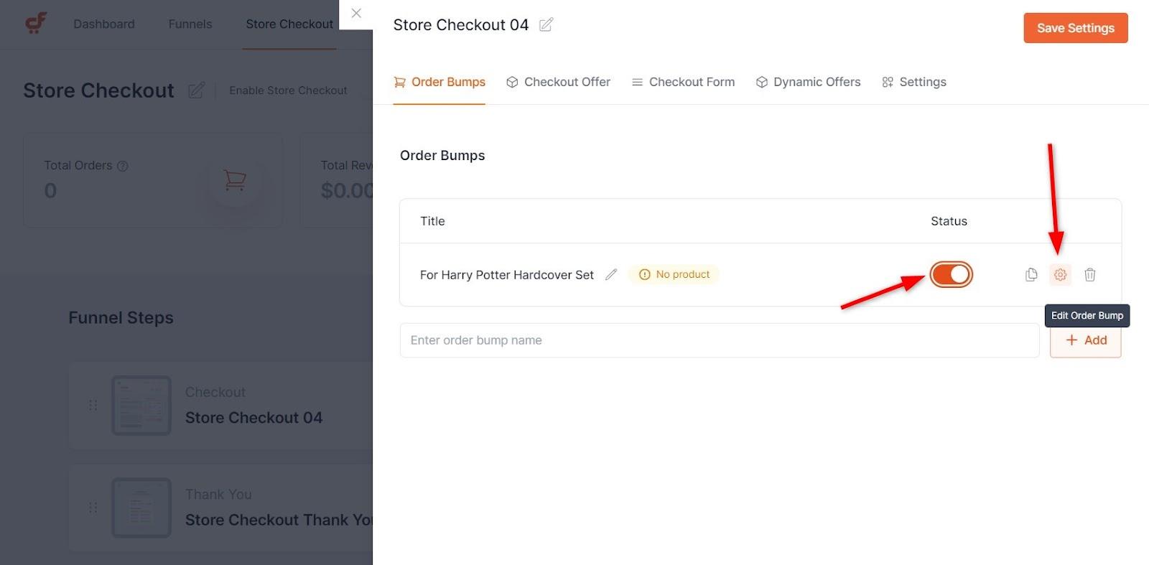
Task: Click the duplicate order bump icon
Action: [x=1031, y=274]
